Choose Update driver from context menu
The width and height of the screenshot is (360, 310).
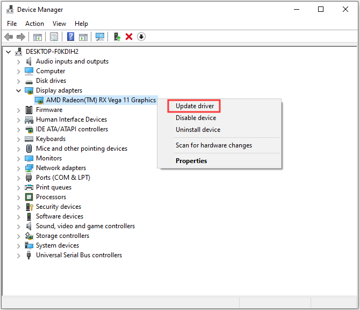click(195, 106)
